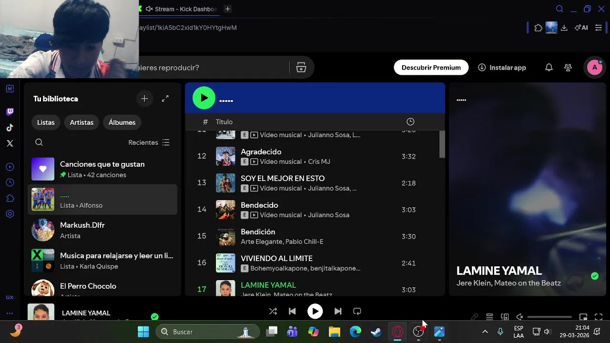The height and width of the screenshot is (343, 610).
Task: Open Spotify browse/explore icon in search bar
Action: pyautogui.click(x=301, y=68)
